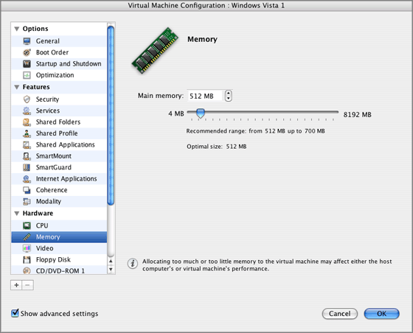413x333 pixels.
Task: Click the Coherence icon
Action: pyautogui.click(x=27, y=190)
